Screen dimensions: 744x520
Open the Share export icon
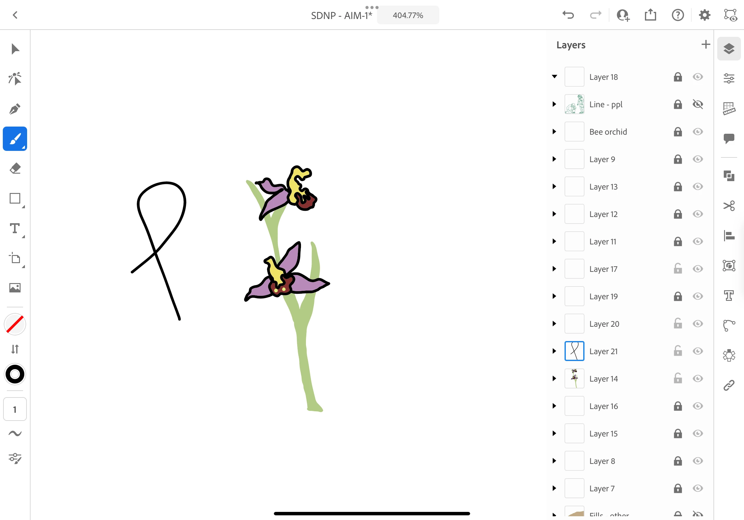pos(650,15)
